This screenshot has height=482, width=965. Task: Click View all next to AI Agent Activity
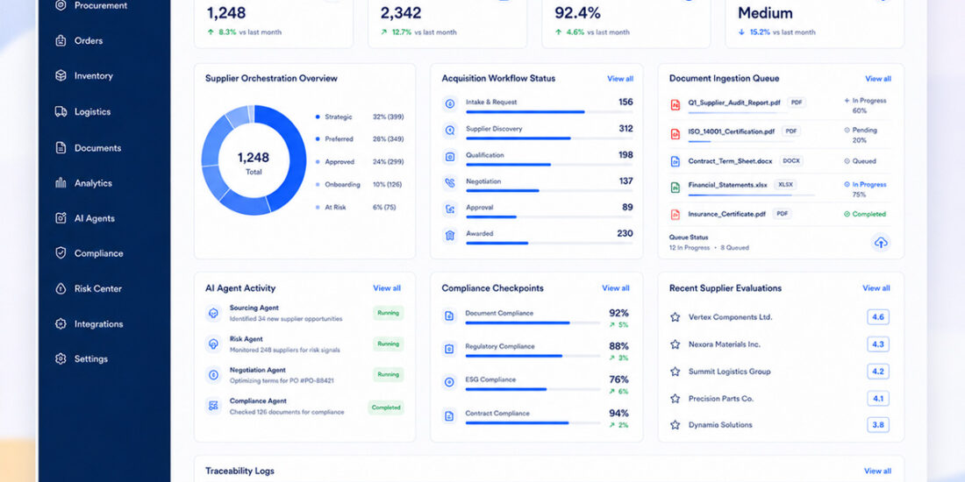(x=387, y=287)
